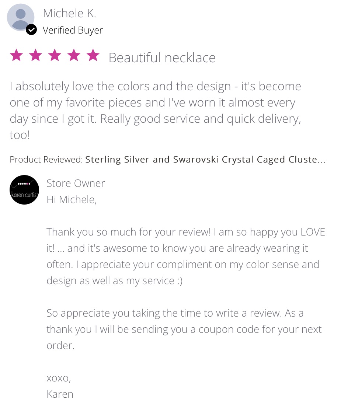Click the xoxo sign-off text

pyautogui.click(x=59, y=378)
